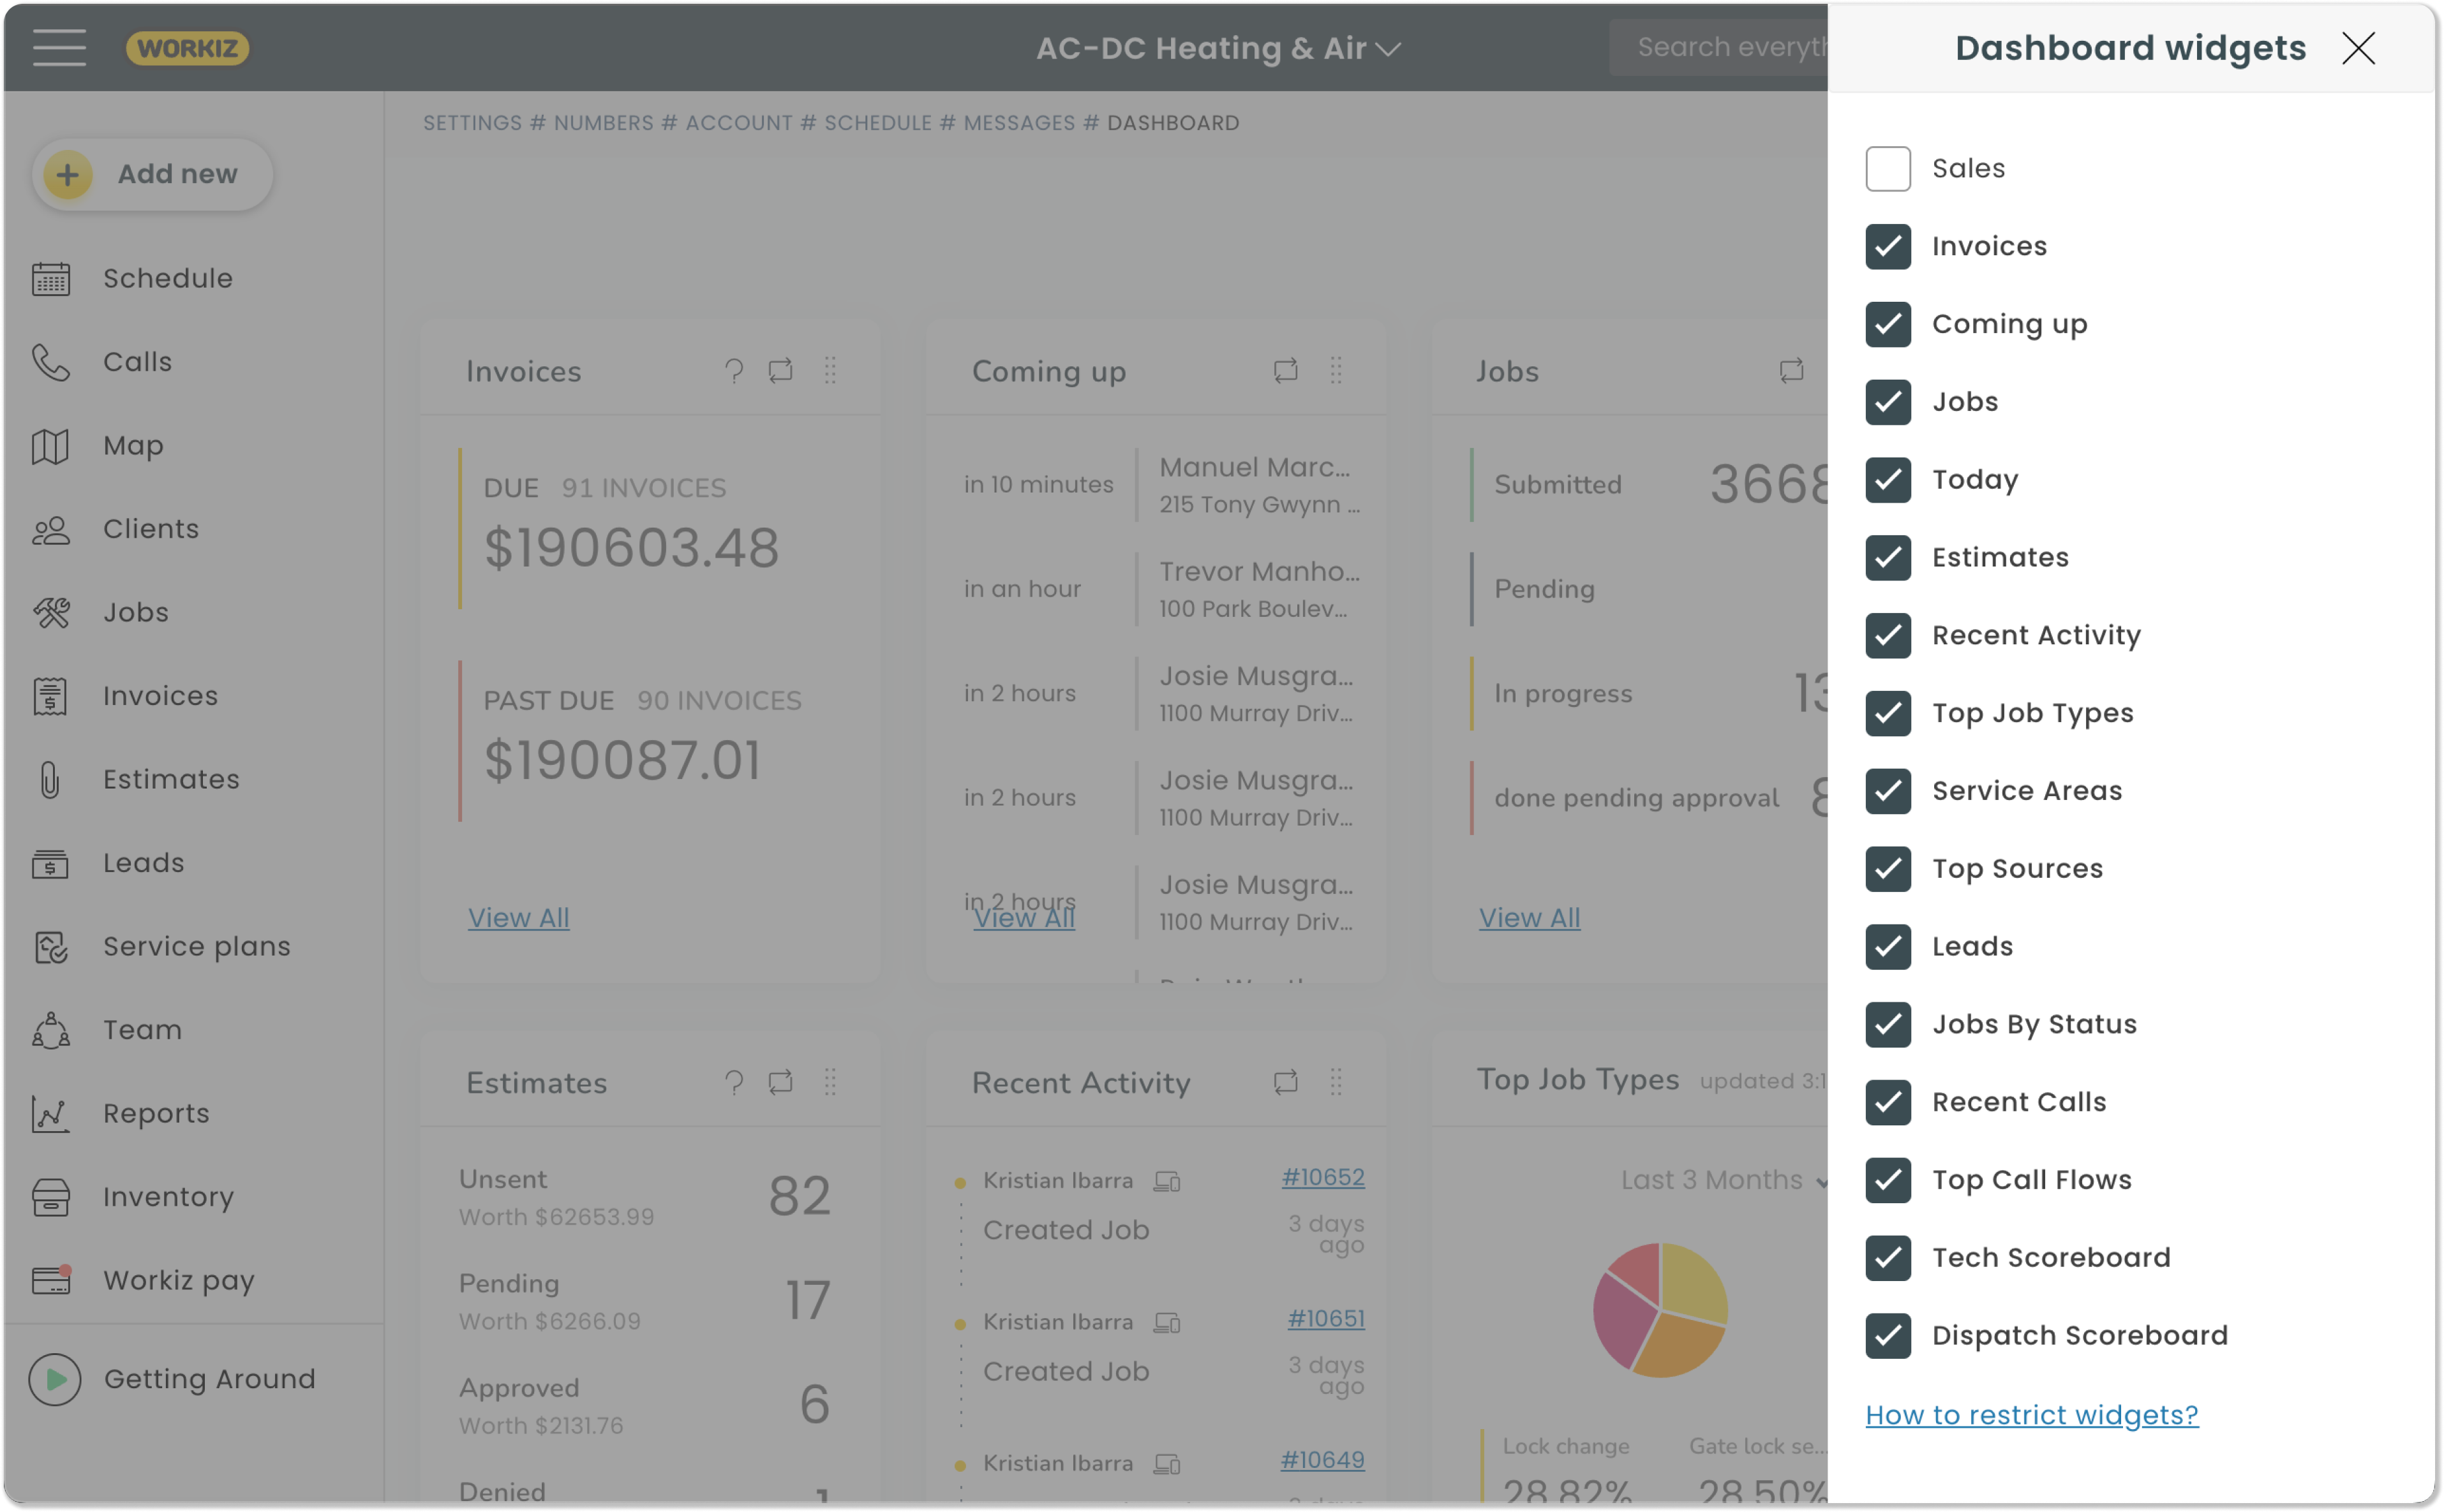Go to SETTINGS breadcrumb

[472, 123]
